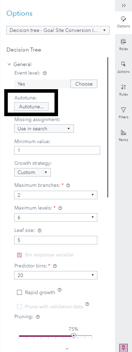Viewport: 132px width, 352px height.
Task: Switch to the Options tab
Action: [124, 22]
